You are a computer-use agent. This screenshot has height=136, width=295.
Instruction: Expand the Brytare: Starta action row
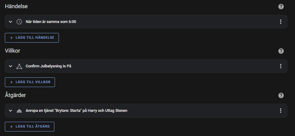(11, 111)
